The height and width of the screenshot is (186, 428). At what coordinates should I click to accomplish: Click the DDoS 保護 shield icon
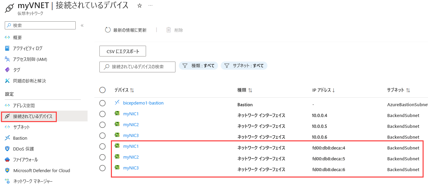click(x=7, y=149)
